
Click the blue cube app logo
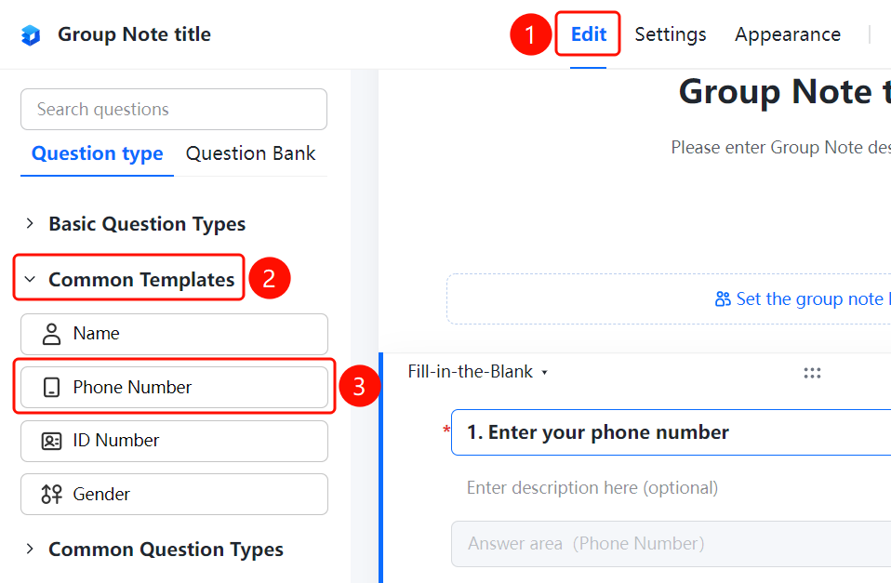click(31, 34)
